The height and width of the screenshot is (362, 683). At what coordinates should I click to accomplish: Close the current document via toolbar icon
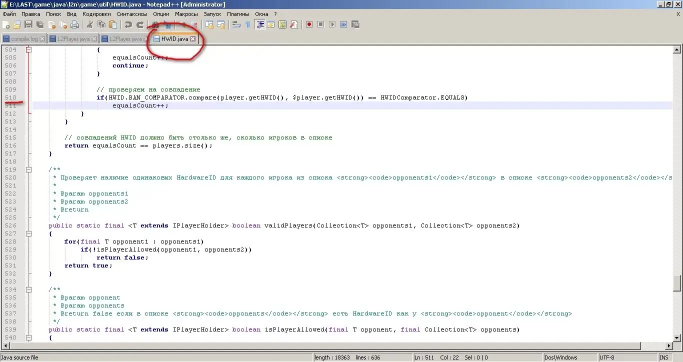51,24
